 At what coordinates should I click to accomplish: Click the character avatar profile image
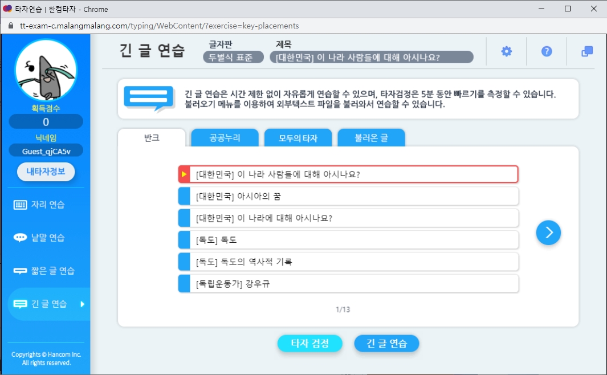[46, 70]
